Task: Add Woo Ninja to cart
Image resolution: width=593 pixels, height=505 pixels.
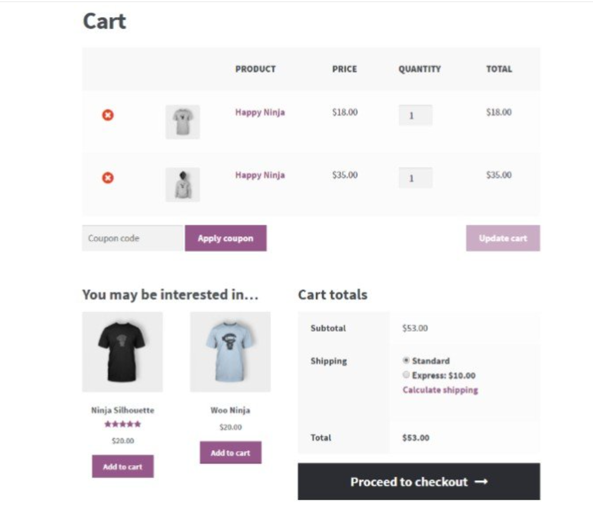Action: 231,452
